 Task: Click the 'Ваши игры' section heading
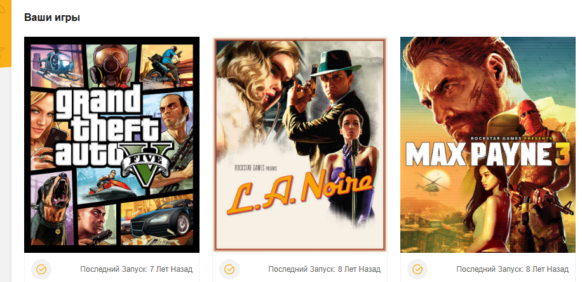click(x=52, y=17)
